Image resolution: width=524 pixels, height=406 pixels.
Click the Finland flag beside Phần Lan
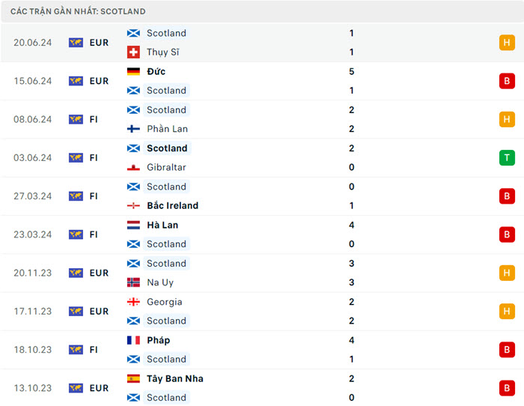(x=133, y=129)
